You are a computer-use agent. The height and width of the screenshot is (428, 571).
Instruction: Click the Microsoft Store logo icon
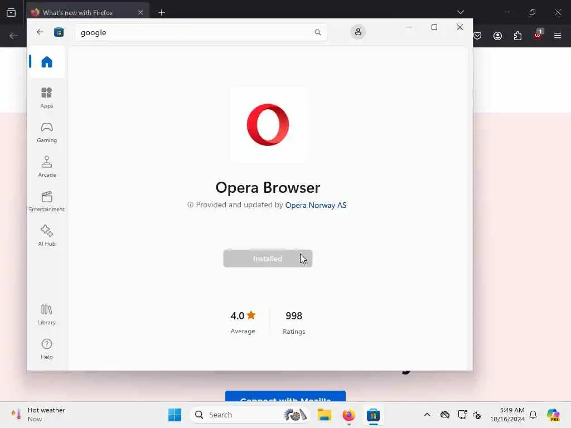[x=59, y=32]
